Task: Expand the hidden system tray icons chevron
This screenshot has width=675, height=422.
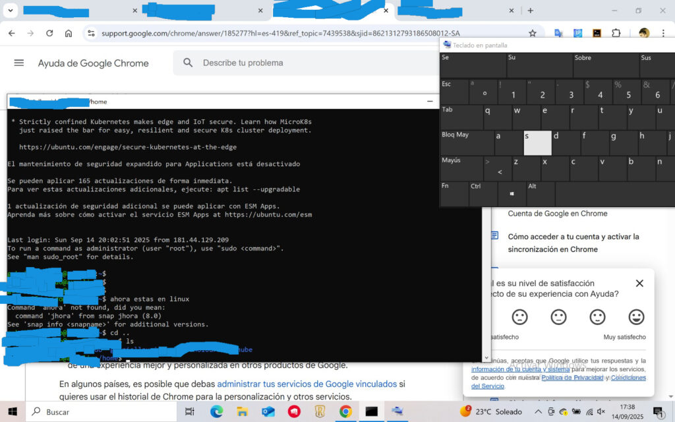Action: (538, 411)
